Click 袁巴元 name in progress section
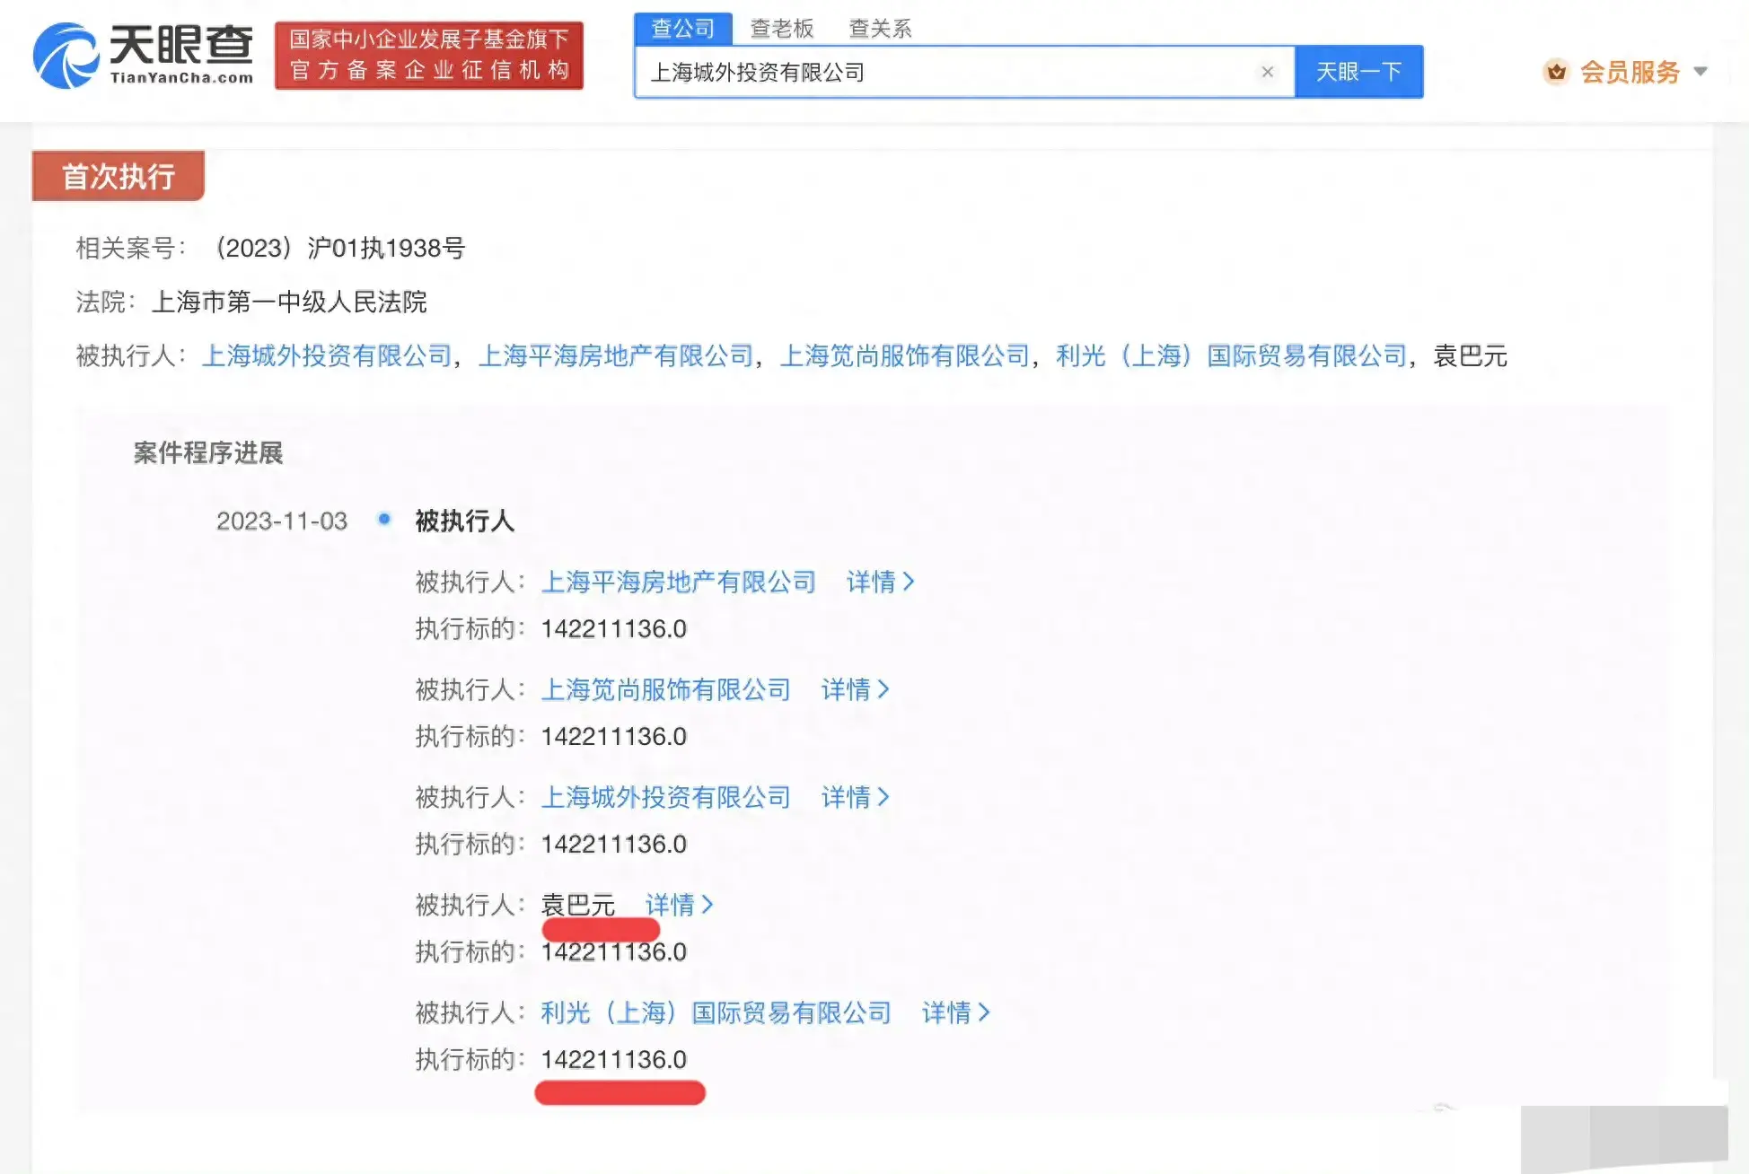This screenshot has height=1174, width=1749. [578, 905]
